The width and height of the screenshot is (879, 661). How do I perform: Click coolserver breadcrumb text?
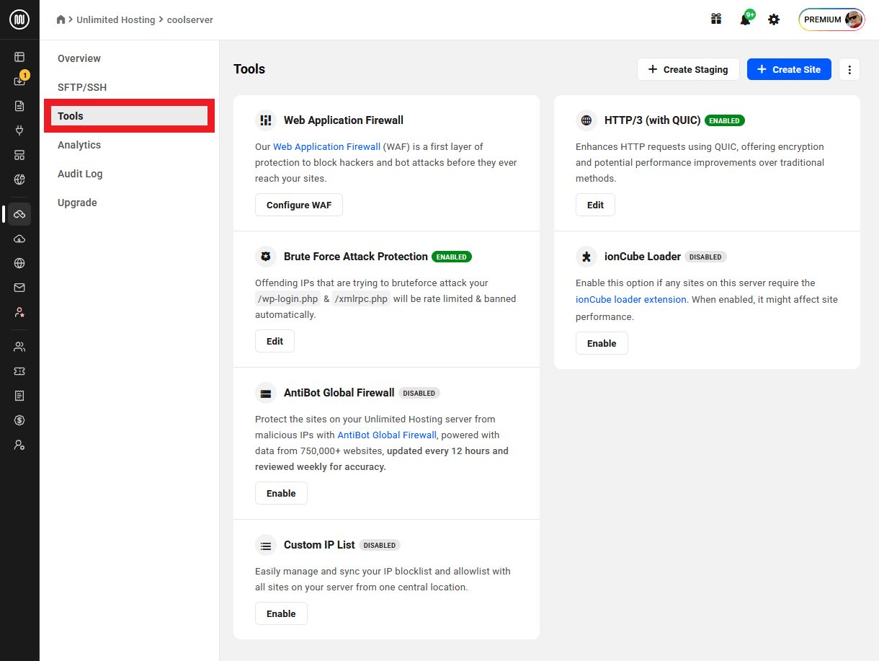[190, 19]
